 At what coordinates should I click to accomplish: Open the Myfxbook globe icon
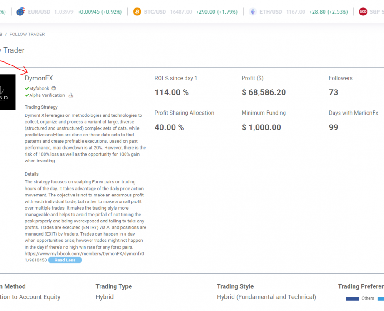click(x=54, y=88)
